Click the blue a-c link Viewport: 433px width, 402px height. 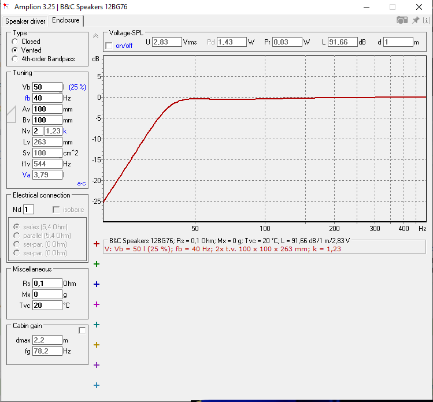click(x=82, y=183)
